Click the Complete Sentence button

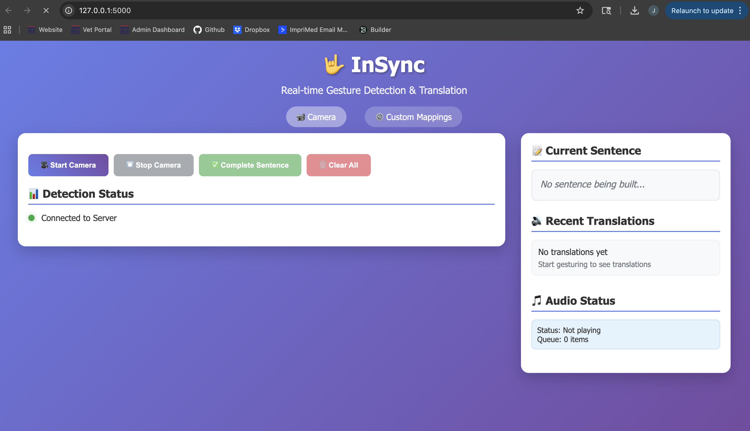(250, 165)
